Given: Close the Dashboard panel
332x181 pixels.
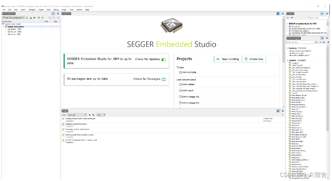Looking at the screenshot, I should (283, 14).
